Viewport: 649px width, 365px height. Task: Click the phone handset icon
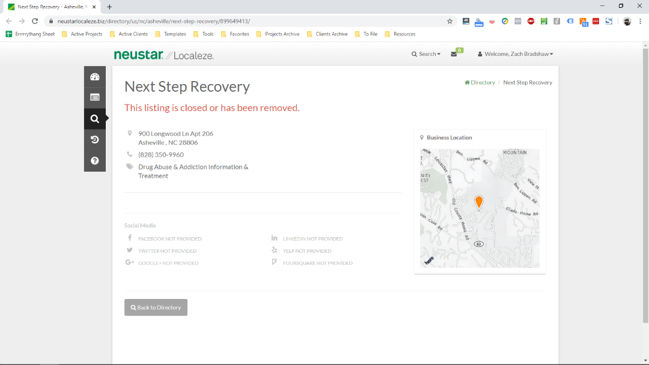click(130, 154)
